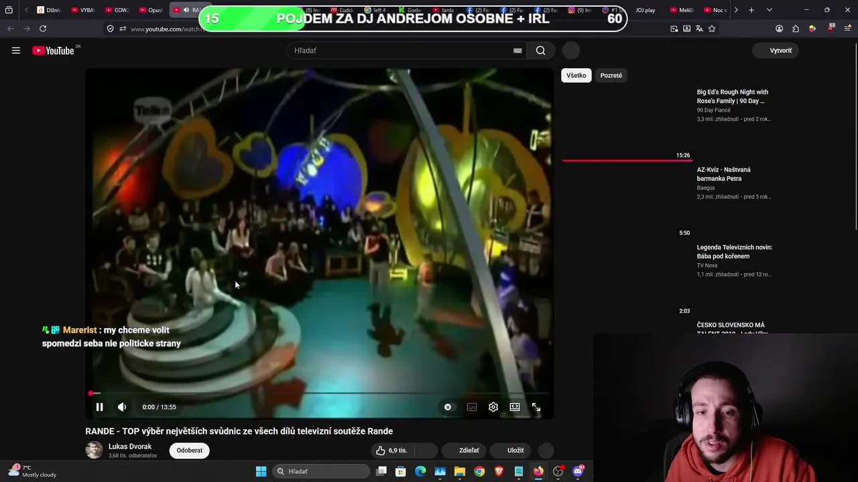Switch to the JOJ play browser tab
Screen dimensions: 858x482
coord(645,10)
